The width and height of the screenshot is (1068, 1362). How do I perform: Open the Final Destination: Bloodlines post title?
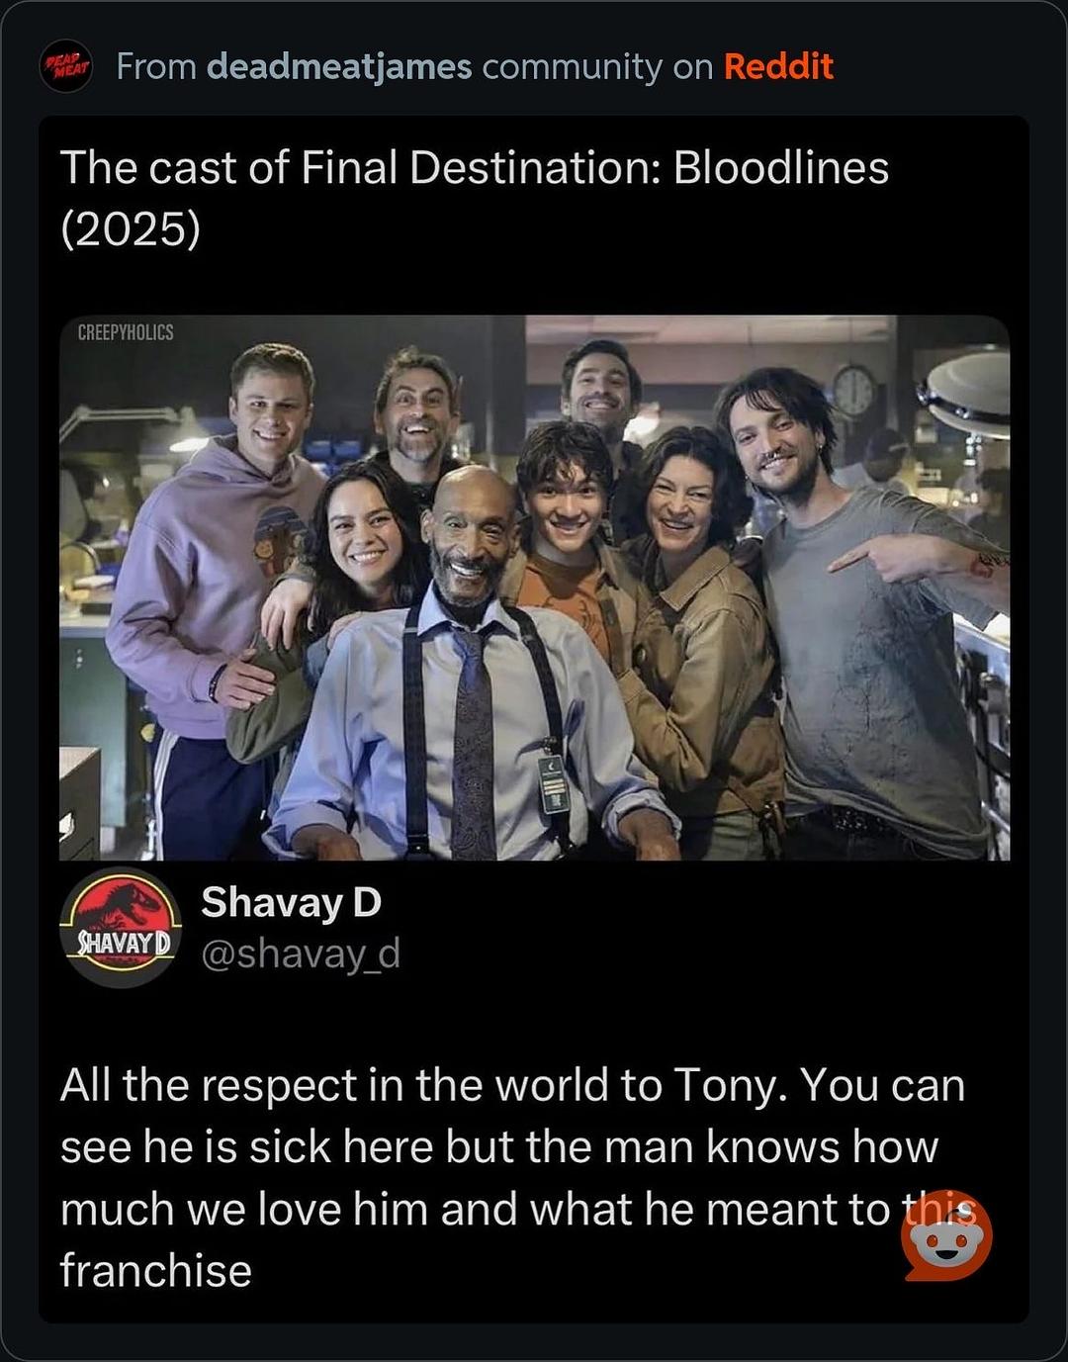click(475, 168)
